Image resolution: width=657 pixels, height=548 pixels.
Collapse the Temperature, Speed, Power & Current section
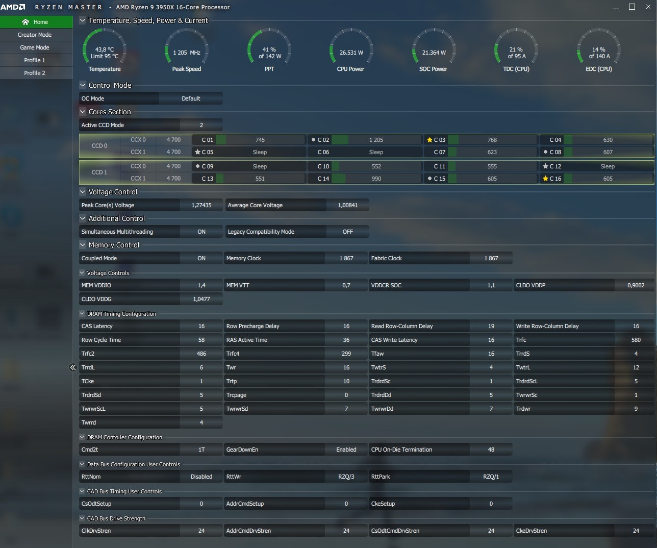click(x=83, y=20)
